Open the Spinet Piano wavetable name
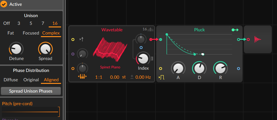This screenshot has height=120, width=277. coord(110,67)
